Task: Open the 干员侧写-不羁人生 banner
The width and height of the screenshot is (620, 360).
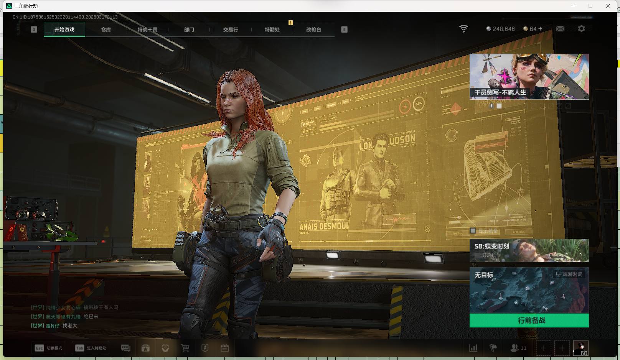Action: 529,76
